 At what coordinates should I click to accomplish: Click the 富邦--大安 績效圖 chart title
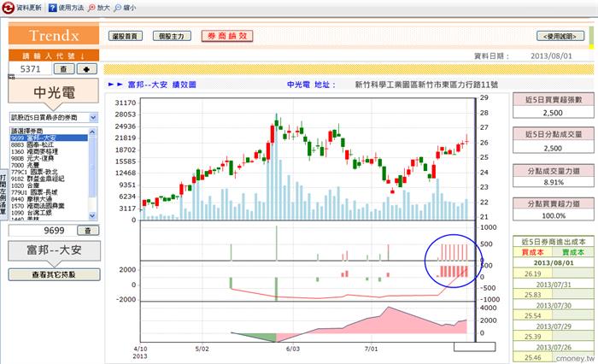tap(162, 85)
